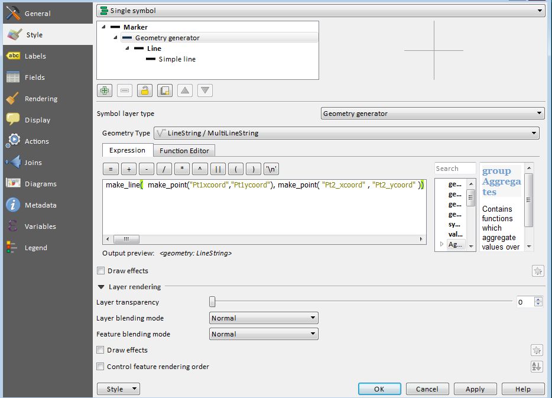Collapse the Geometry generator tree node
Image resolution: width=552 pixels, height=398 pixels.
coord(115,37)
